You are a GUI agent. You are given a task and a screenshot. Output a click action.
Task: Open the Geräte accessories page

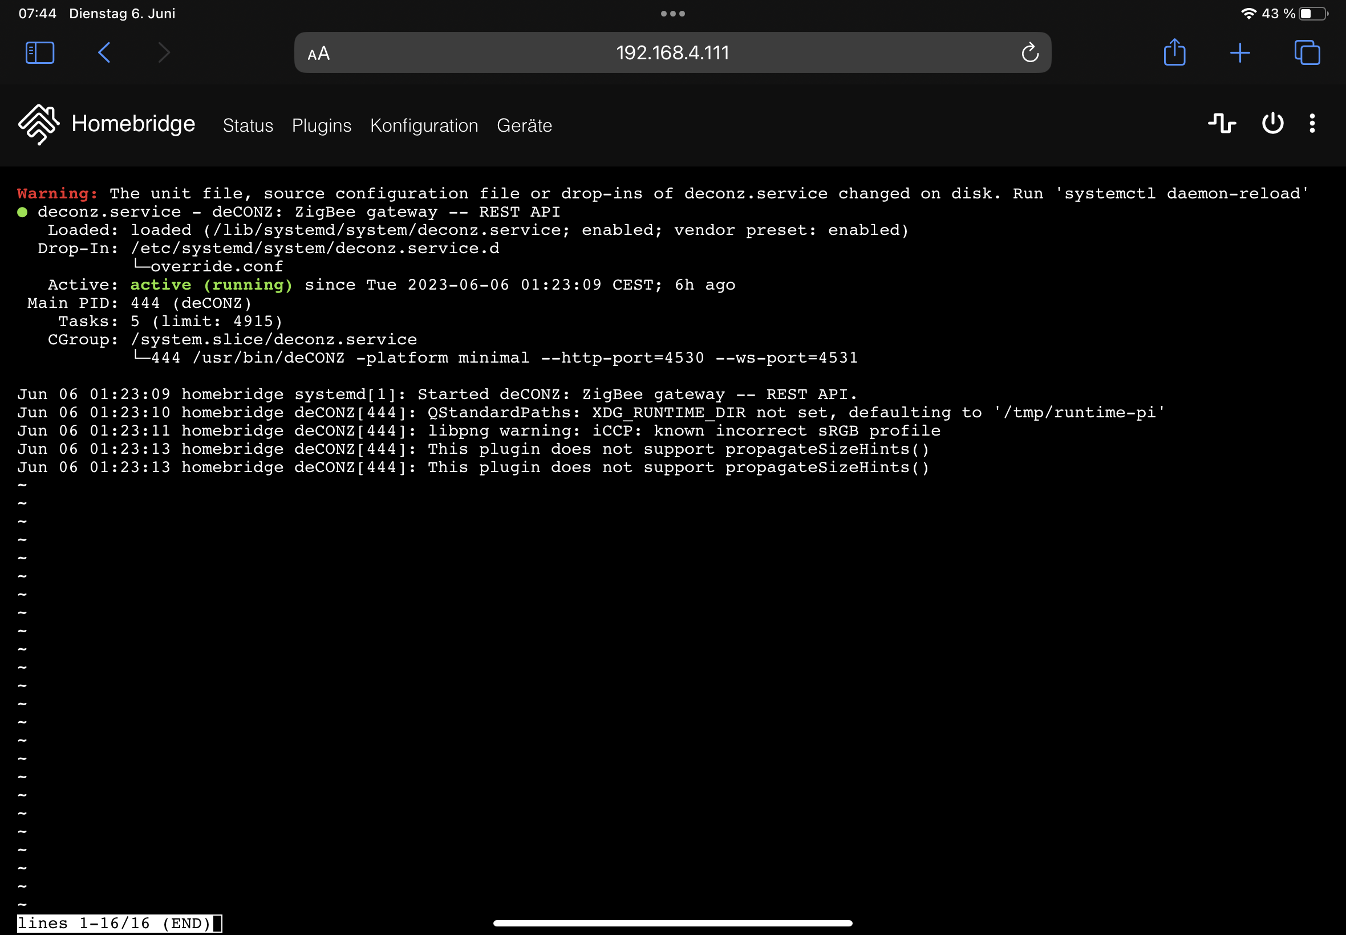[525, 125]
